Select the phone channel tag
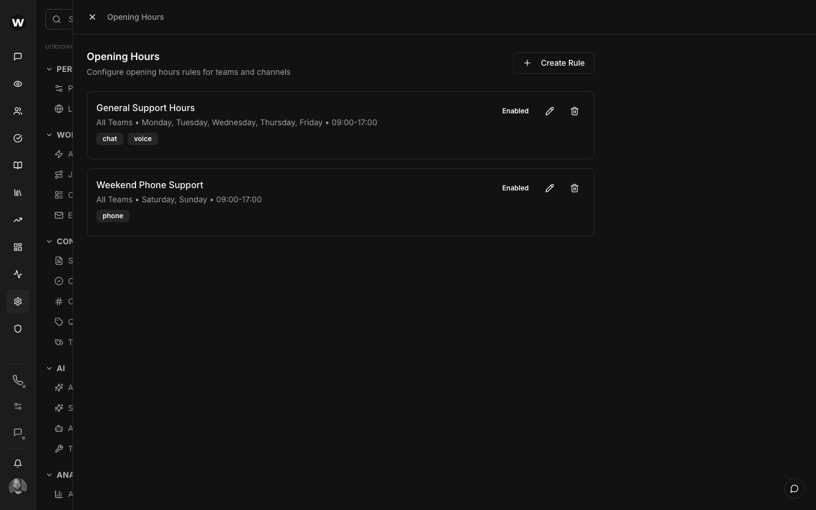 pos(113,216)
